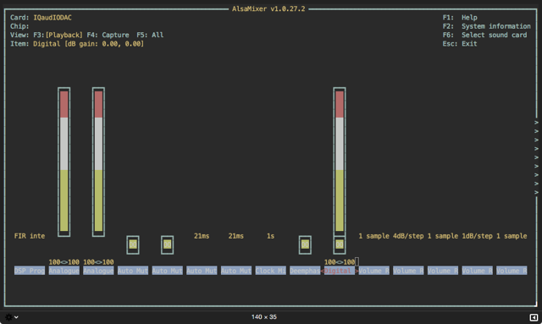This screenshot has width=542, height=324.
Task: Click the 1s Clock value text
Action: coord(271,236)
